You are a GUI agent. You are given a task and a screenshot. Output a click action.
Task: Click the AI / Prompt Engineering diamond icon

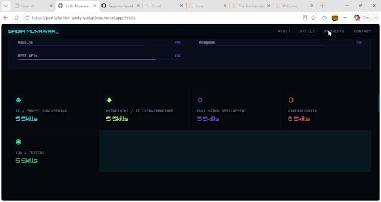click(x=18, y=100)
